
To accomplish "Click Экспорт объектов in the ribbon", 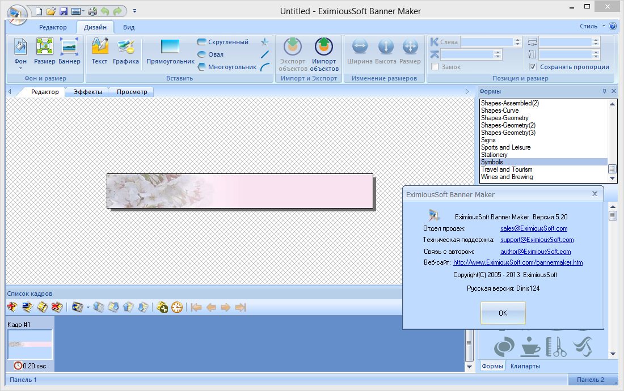I will [293, 54].
